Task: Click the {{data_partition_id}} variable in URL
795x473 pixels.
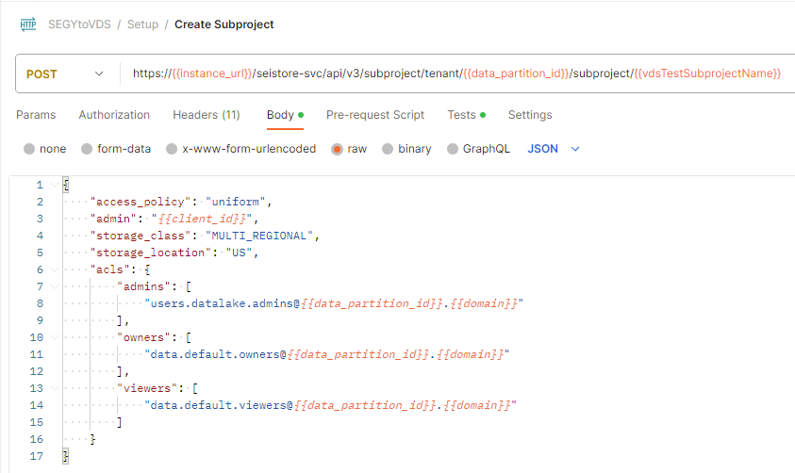Action: [x=516, y=73]
